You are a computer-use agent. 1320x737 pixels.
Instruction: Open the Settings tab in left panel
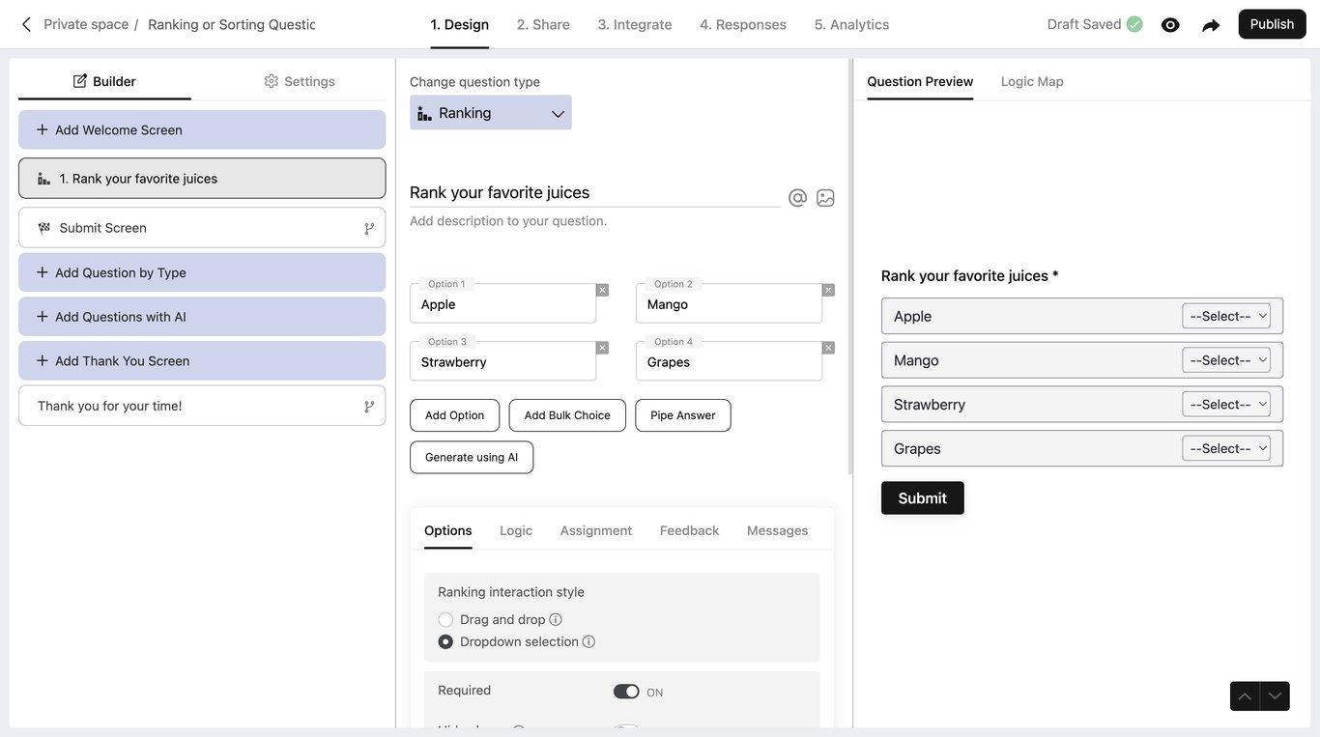pyautogui.click(x=300, y=81)
